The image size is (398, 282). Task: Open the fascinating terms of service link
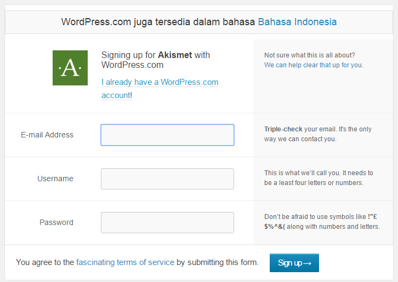(x=125, y=262)
